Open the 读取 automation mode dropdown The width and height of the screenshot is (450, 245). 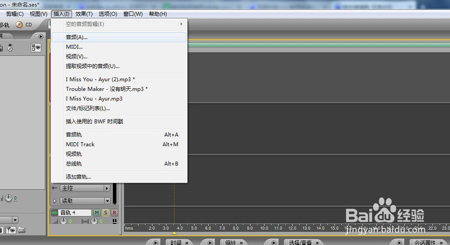point(107,201)
